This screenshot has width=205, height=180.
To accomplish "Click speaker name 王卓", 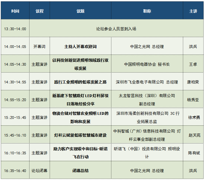I will [x=193, y=64].
